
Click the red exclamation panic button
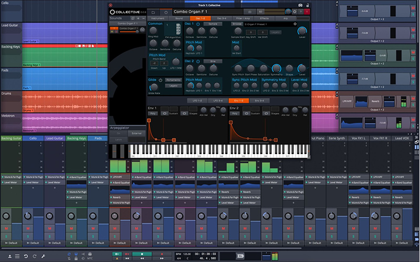(x=307, y=12)
